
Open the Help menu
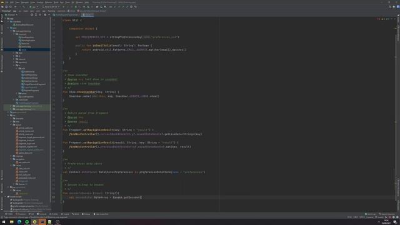click(87, 2)
